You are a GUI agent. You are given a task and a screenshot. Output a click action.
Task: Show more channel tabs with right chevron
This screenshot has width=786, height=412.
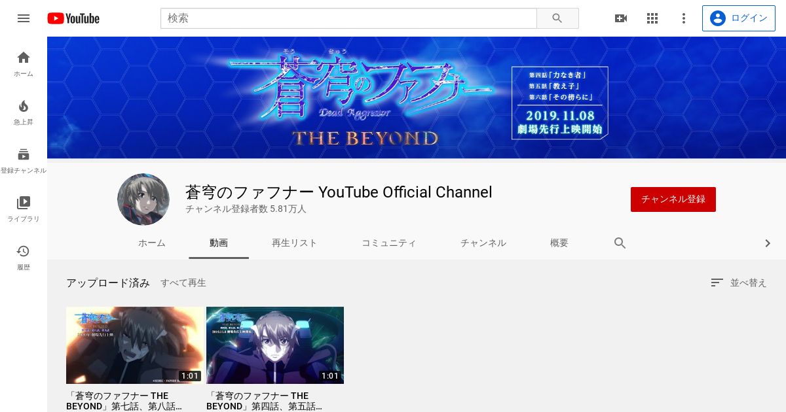coord(768,243)
